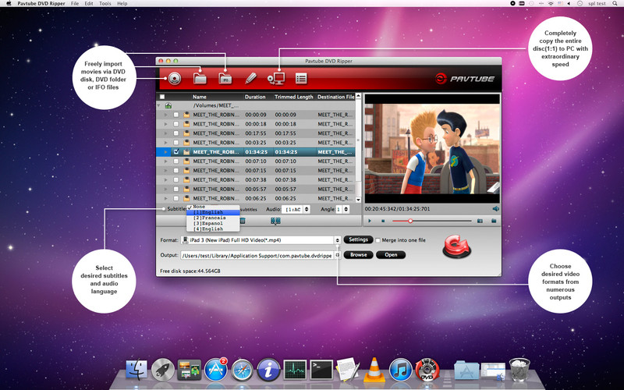
Task: Open the File menu
Action: (74, 3)
